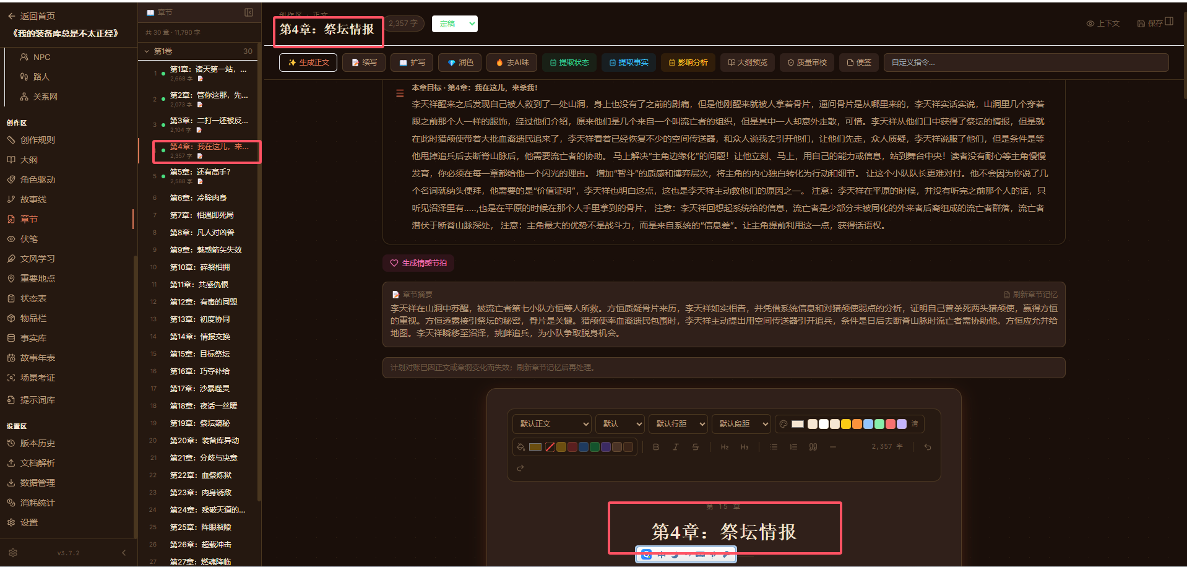The width and height of the screenshot is (1187, 567).
Task: Open 大纲 in the left sidebar
Action: (x=29, y=160)
